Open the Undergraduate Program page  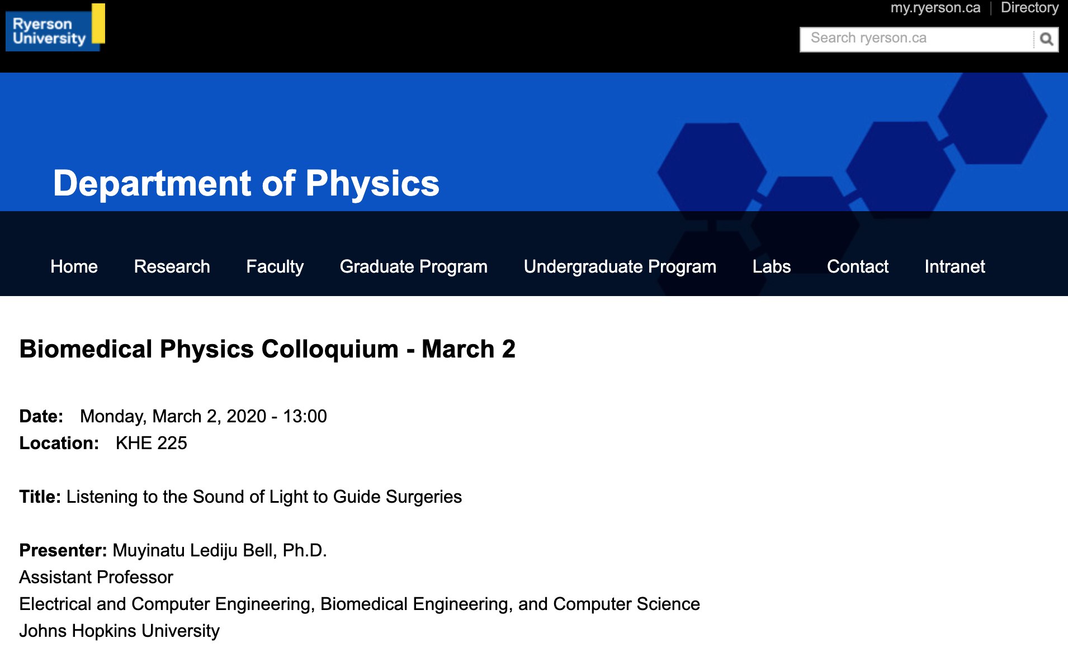coord(620,266)
